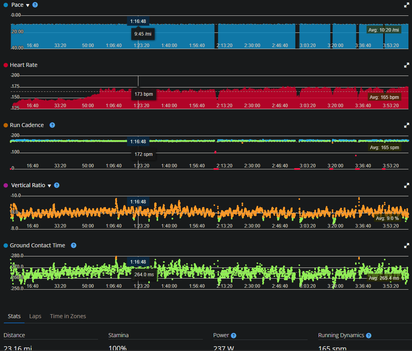Click the Run Cadence chart title
Image resolution: width=412 pixels, height=351 pixels.
tap(27, 125)
